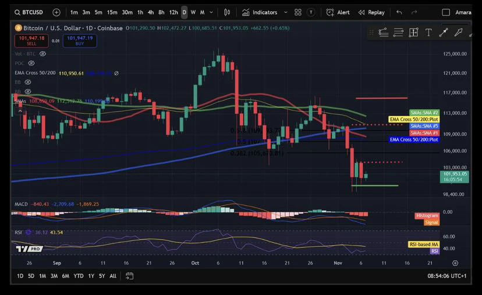Select the monthly M timeframe
The height and width of the screenshot is (295, 482).
coord(202,12)
